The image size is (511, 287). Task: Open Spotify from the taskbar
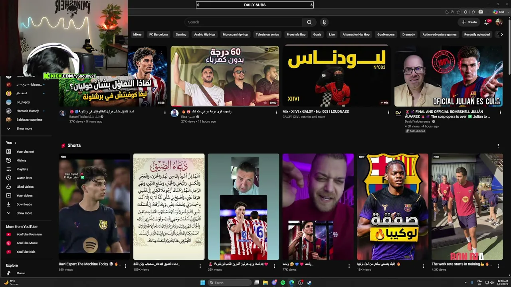283,283
